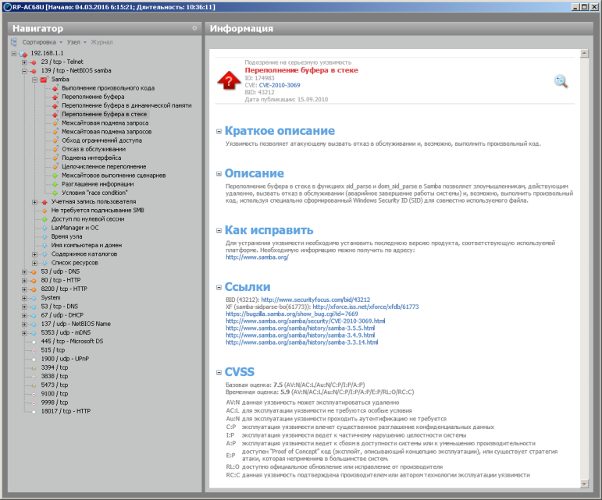Click the Information panel scroll-up arrow
The height and width of the screenshot is (500, 602).
click(584, 53)
